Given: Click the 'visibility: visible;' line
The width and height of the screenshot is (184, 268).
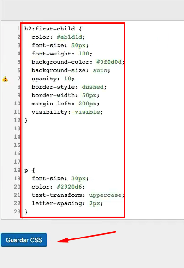Looking at the screenshot, I should pyautogui.click(x=67, y=112).
